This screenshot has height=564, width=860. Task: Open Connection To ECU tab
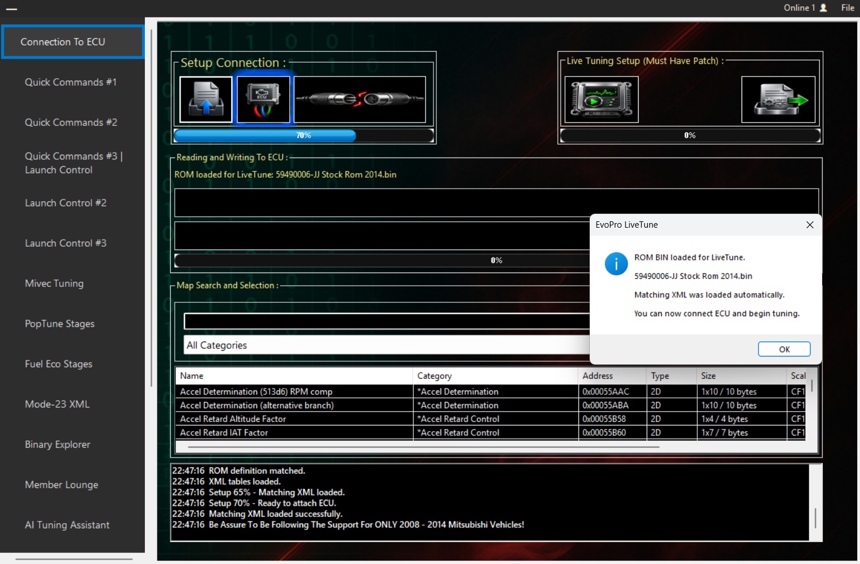click(72, 42)
